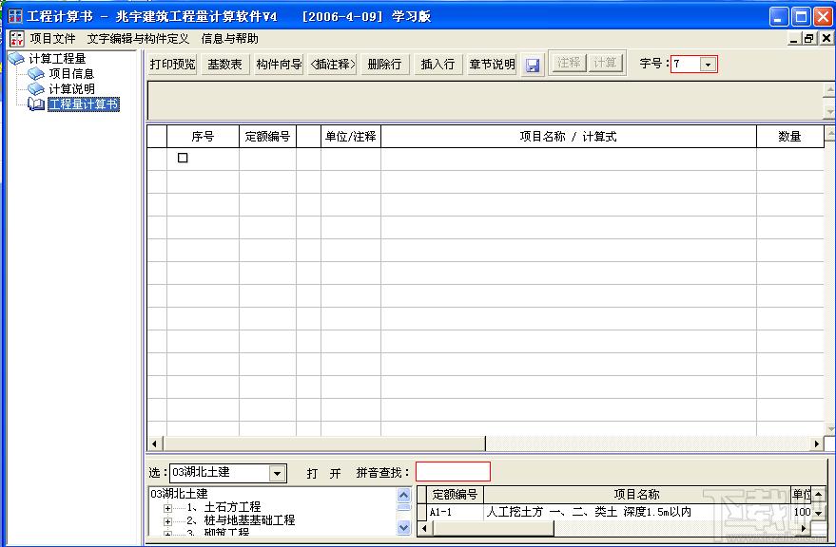Click the A1-1 quota code cell
The height and width of the screenshot is (547, 836).
click(x=455, y=512)
